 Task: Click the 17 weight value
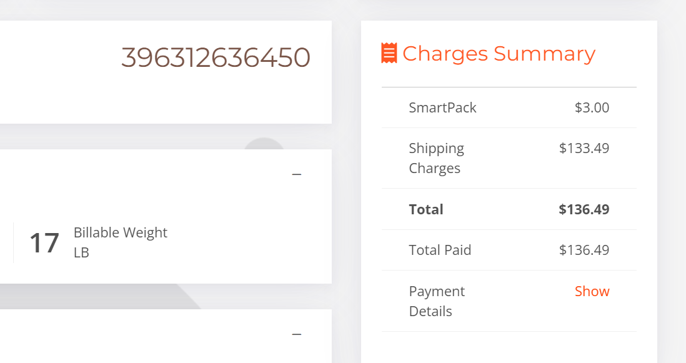coord(44,243)
